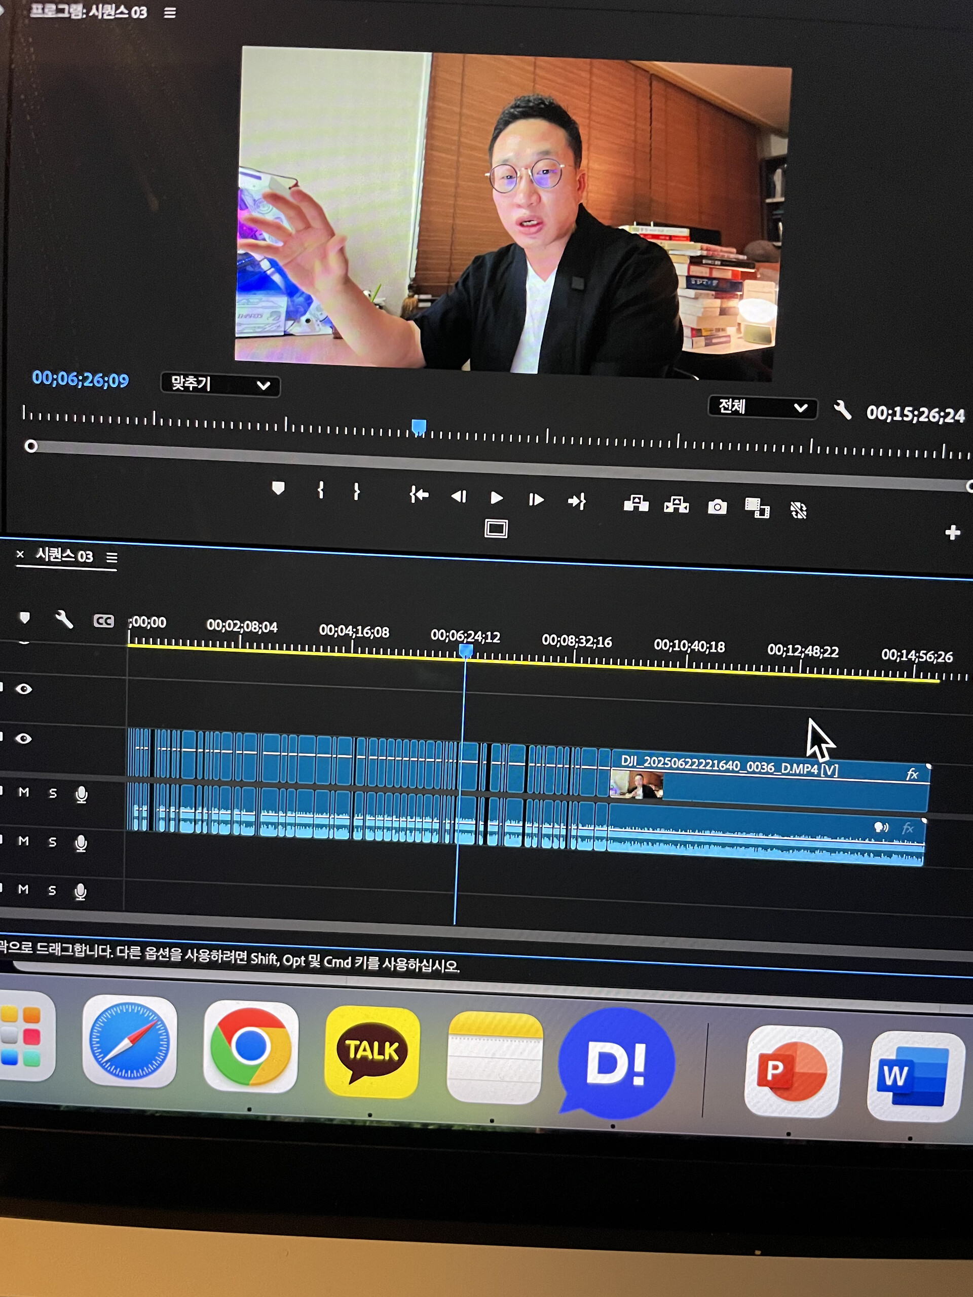
Task: Open the 맞추기 zoom level dropdown
Action: tap(220, 385)
